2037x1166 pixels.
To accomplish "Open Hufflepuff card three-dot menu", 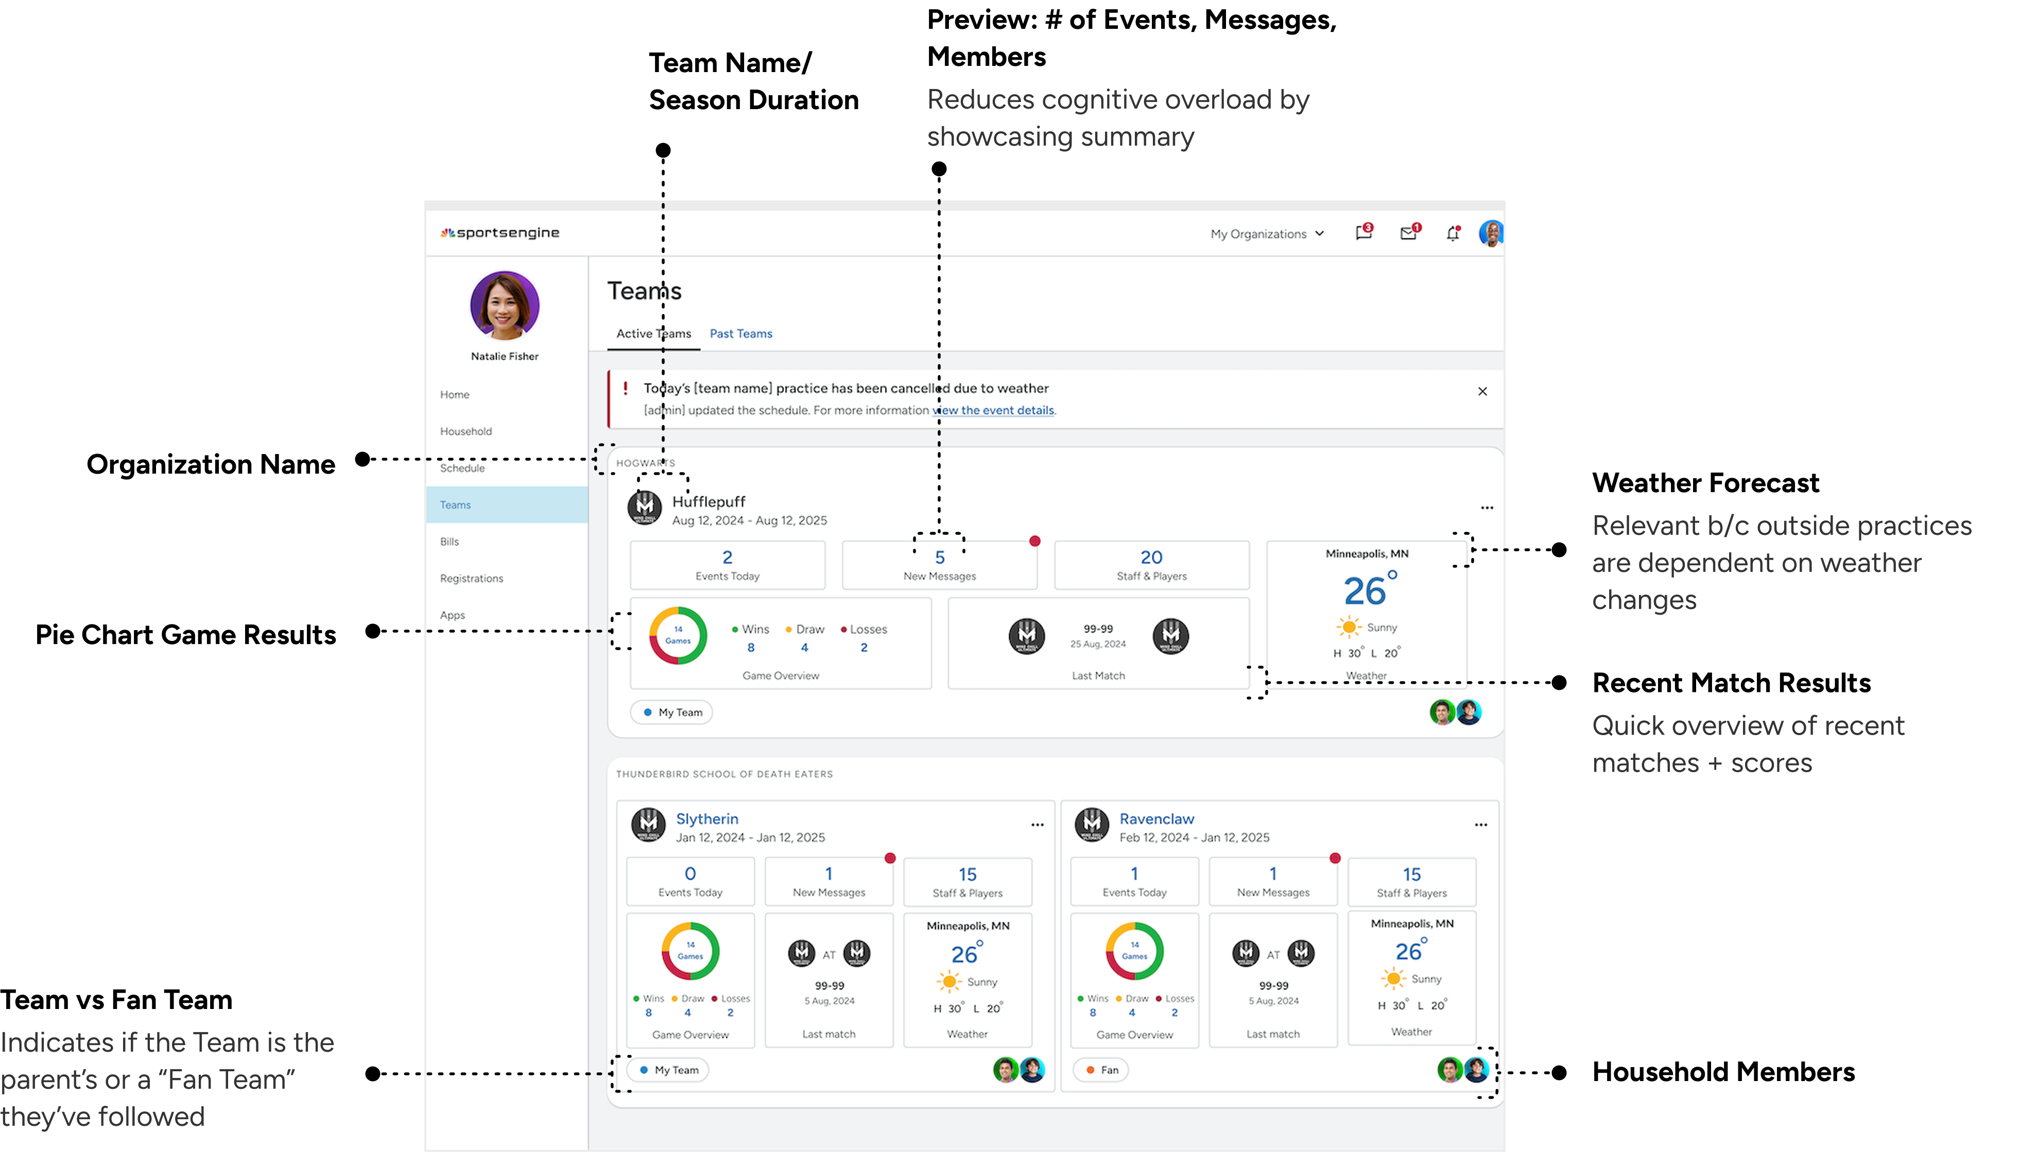I will point(1487,508).
